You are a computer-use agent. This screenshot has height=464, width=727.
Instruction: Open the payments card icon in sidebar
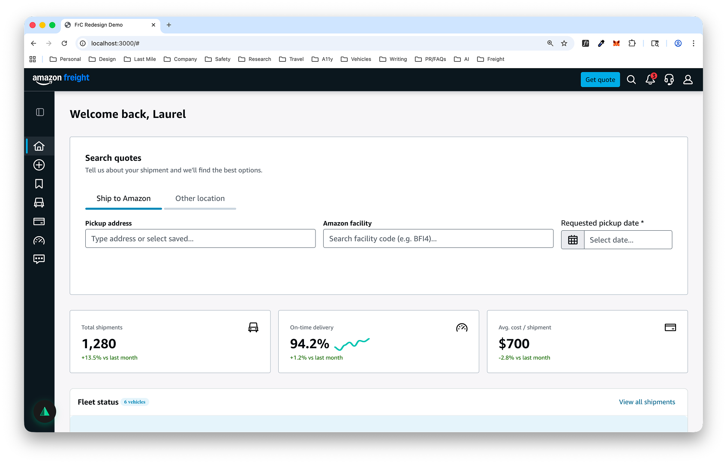coord(39,221)
